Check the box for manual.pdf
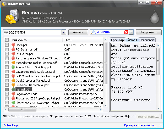Image resolution: width=164 pixels, height=129 pixels. [7, 89]
